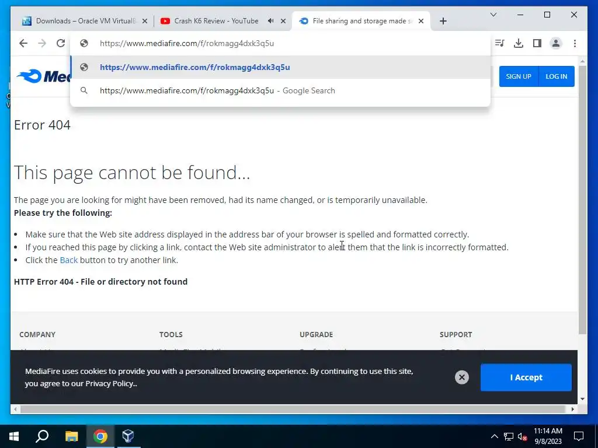
Task: Close the Downloads Oracle VM VirtualBox tab
Action: click(x=145, y=21)
